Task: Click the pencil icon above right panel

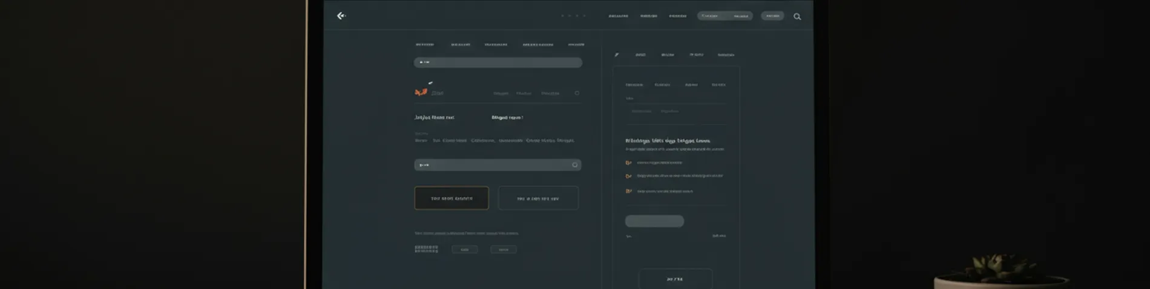Action: click(x=616, y=55)
